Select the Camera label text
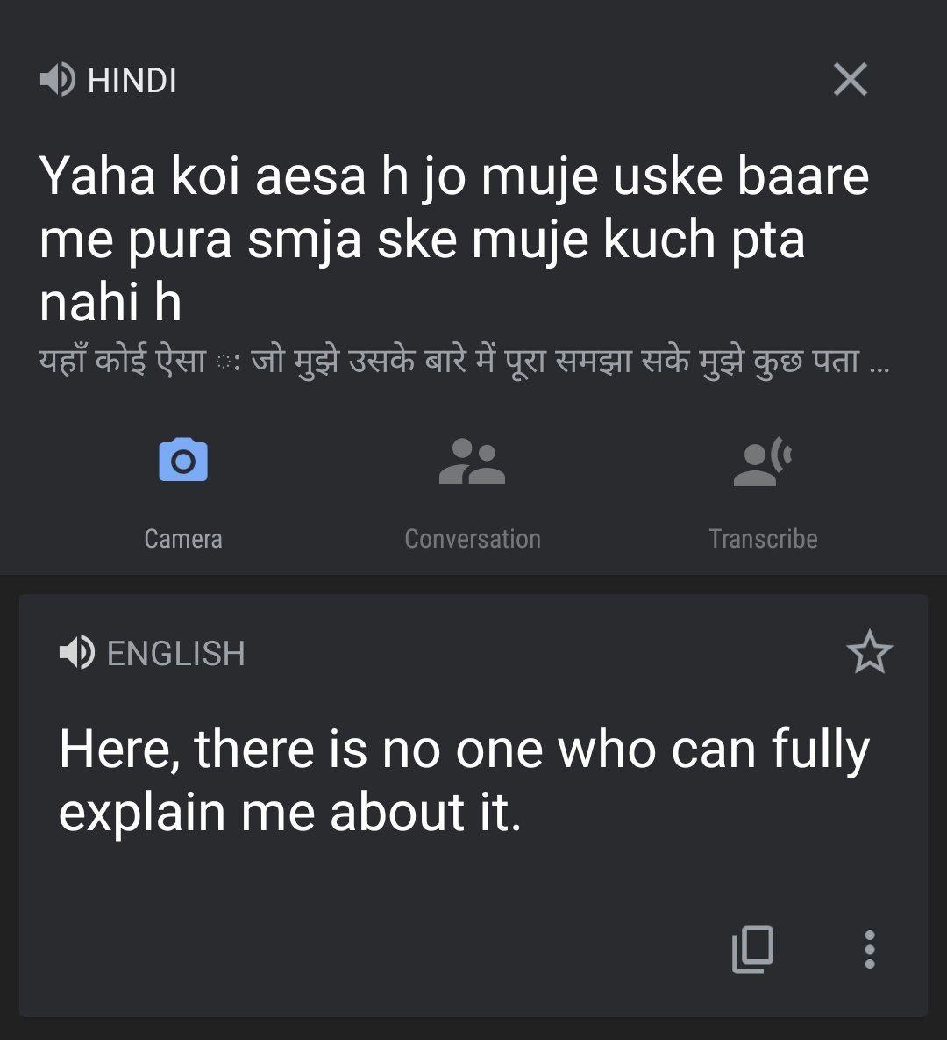The height and width of the screenshot is (1040, 947). (x=183, y=539)
